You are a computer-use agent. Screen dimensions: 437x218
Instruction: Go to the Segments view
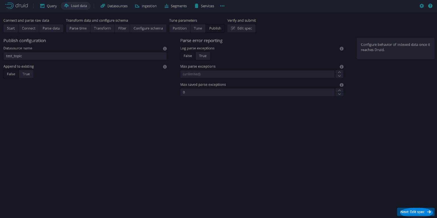[x=176, y=6]
